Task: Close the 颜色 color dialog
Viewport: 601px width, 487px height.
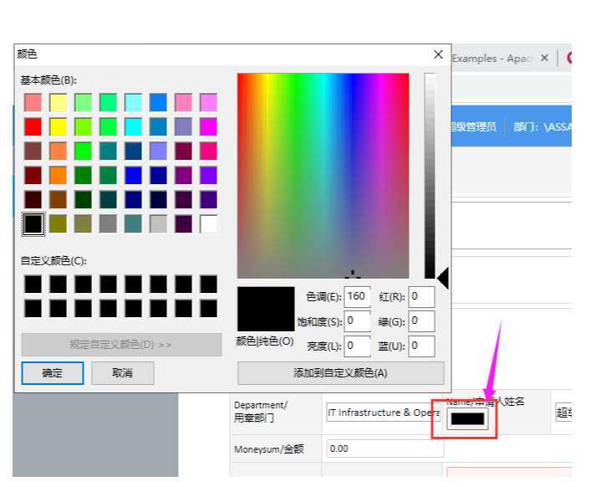Action: click(x=439, y=54)
